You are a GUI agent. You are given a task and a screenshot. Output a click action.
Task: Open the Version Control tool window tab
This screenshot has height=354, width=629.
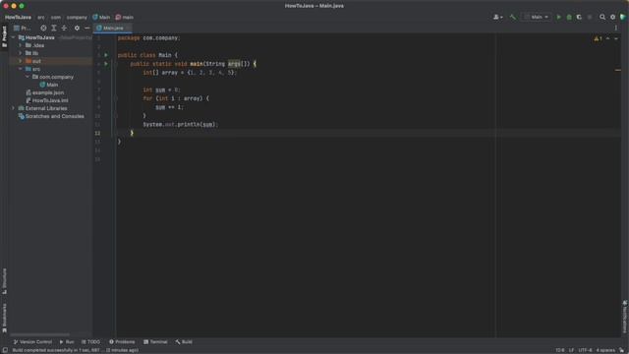point(32,342)
